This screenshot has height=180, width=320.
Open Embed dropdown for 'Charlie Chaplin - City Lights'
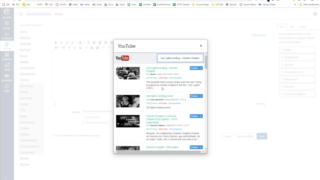click(200, 147)
